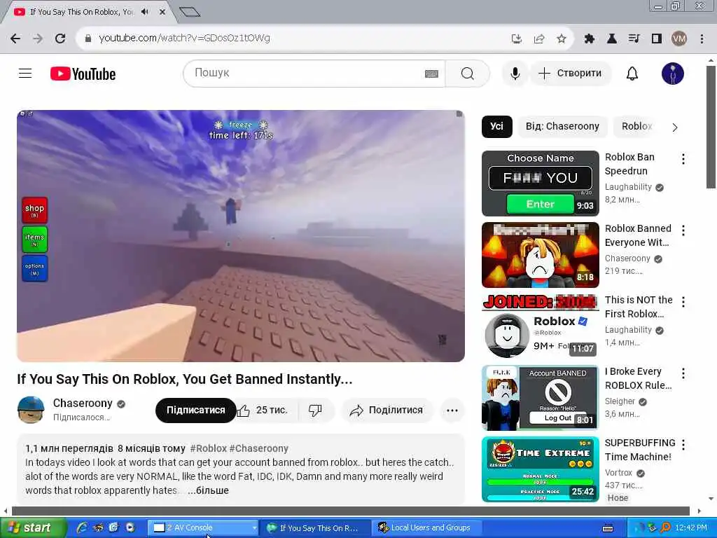Click the #Chaseroony hashtag

click(259, 448)
